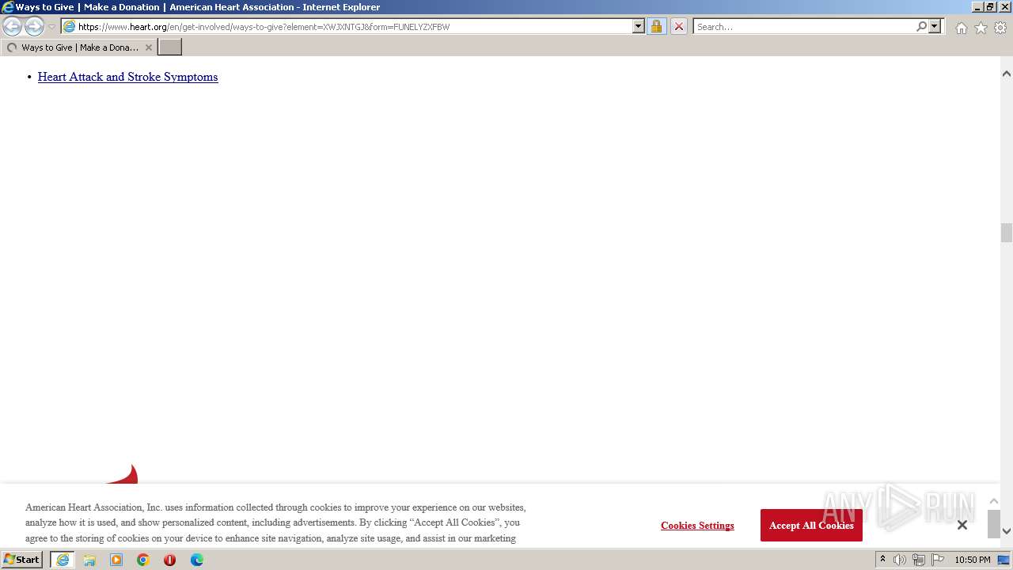This screenshot has height=570, width=1013.
Task: Open Internet Explorer from taskbar
Action: [63, 560]
